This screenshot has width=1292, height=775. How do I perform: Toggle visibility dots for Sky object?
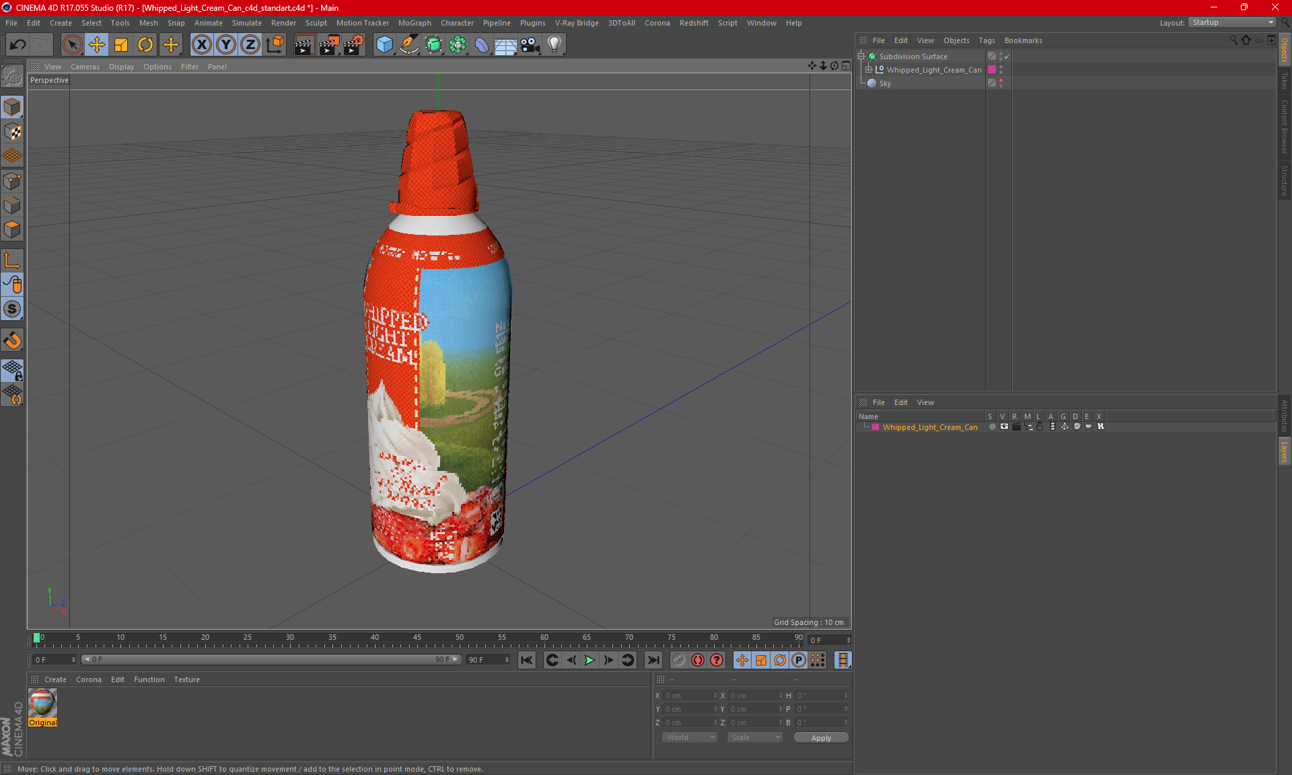coord(1001,83)
